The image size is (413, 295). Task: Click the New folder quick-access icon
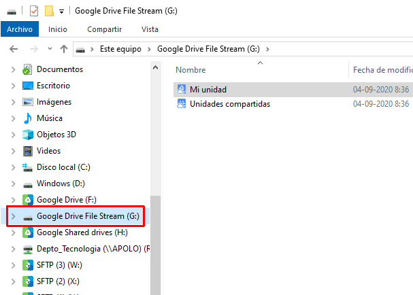[49, 11]
